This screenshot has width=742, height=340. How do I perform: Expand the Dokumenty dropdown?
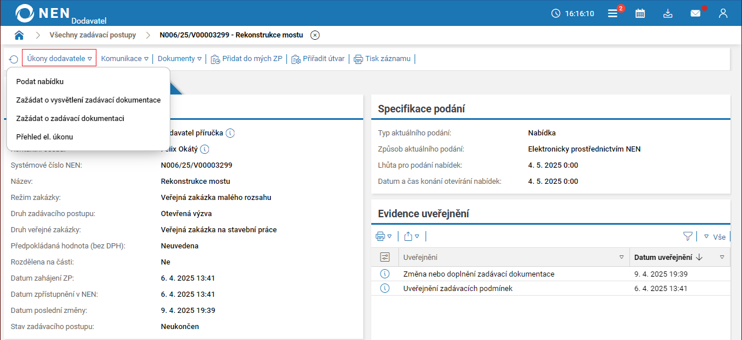(x=180, y=59)
